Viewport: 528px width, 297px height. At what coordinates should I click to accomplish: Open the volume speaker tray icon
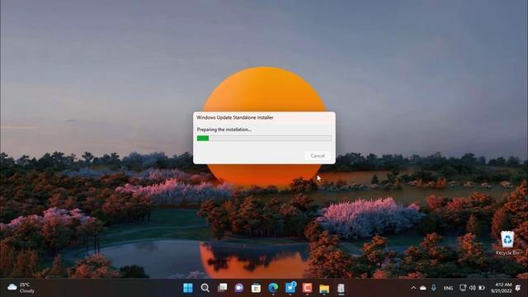[x=472, y=288]
